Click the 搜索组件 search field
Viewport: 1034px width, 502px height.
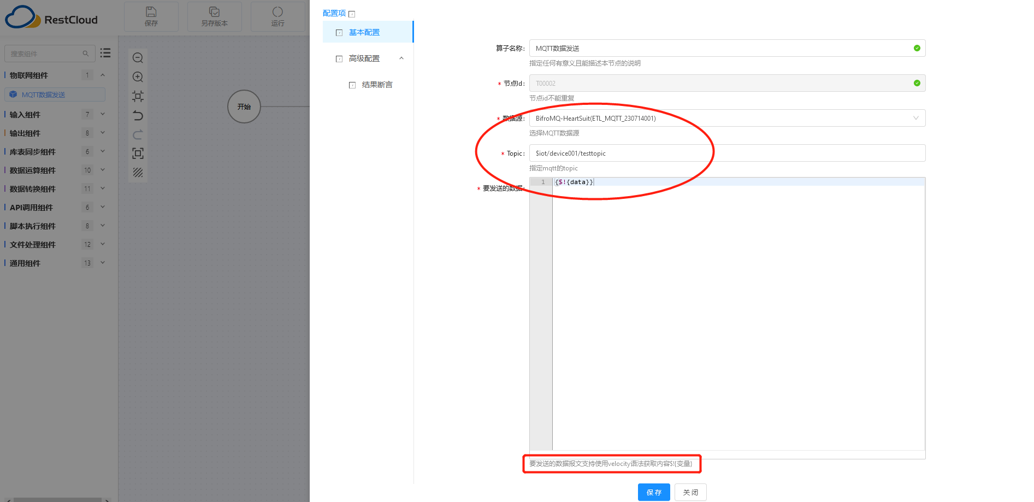(50, 54)
